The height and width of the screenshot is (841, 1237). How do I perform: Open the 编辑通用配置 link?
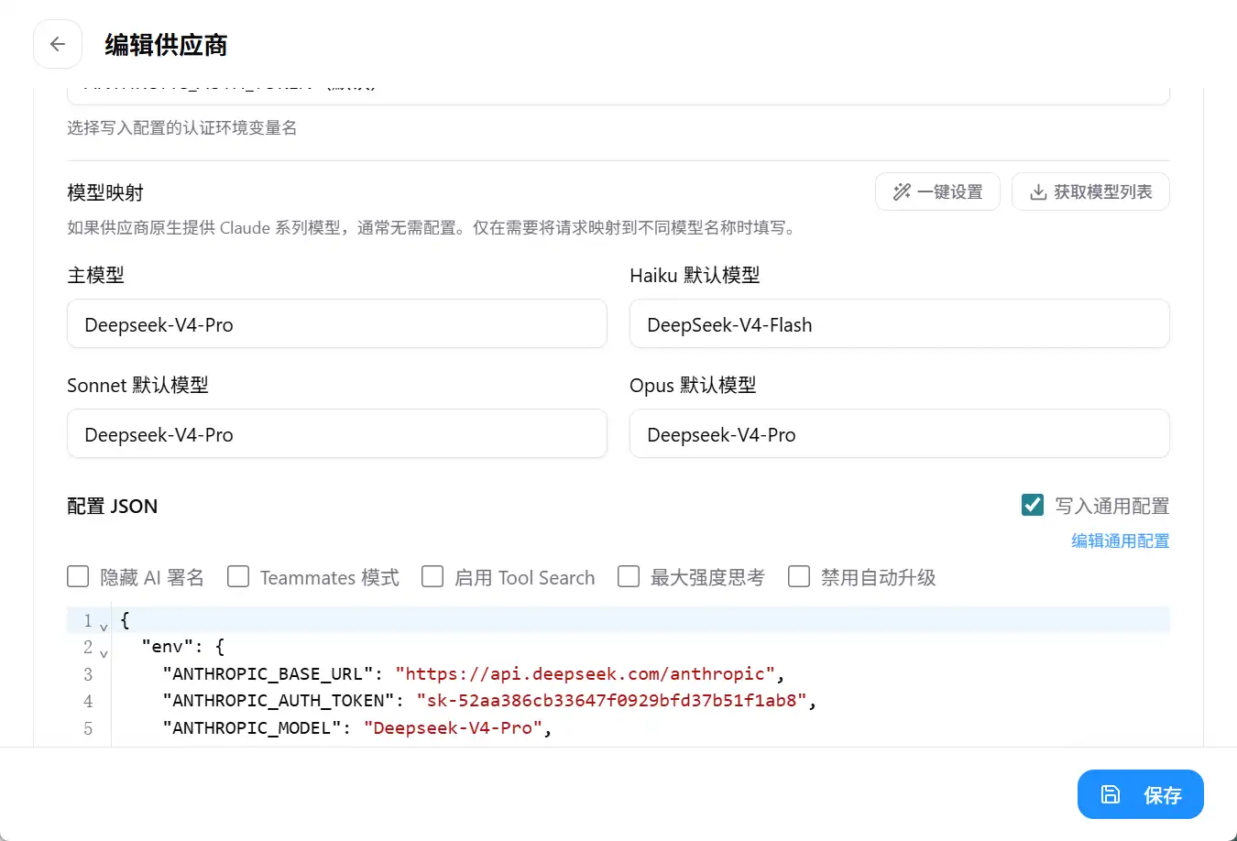point(1121,541)
